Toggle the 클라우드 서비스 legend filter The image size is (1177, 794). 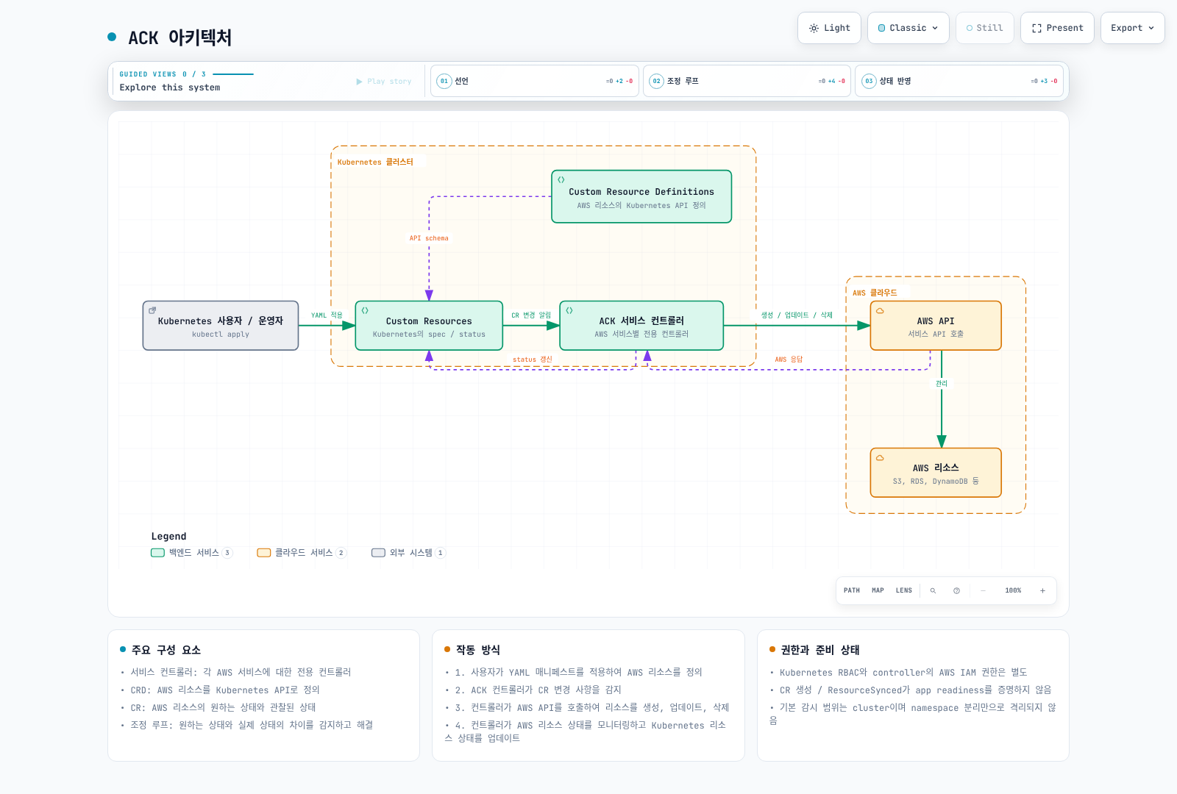tap(302, 553)
